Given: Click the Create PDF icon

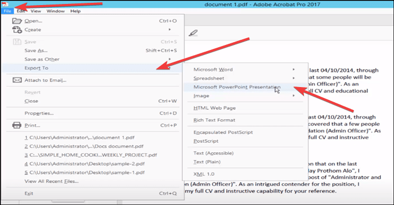Looking at the screenshot, I should coord(17,30).
